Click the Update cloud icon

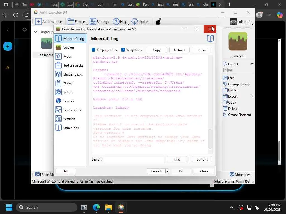[x=134, y=22]
